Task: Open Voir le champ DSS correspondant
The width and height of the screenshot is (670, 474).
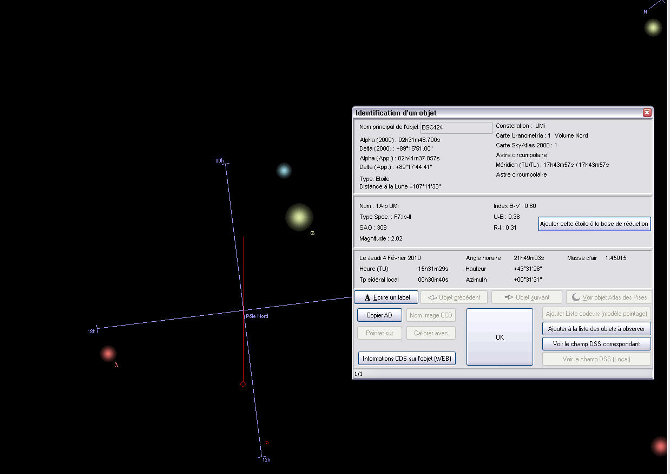Action: coord(596,344)
